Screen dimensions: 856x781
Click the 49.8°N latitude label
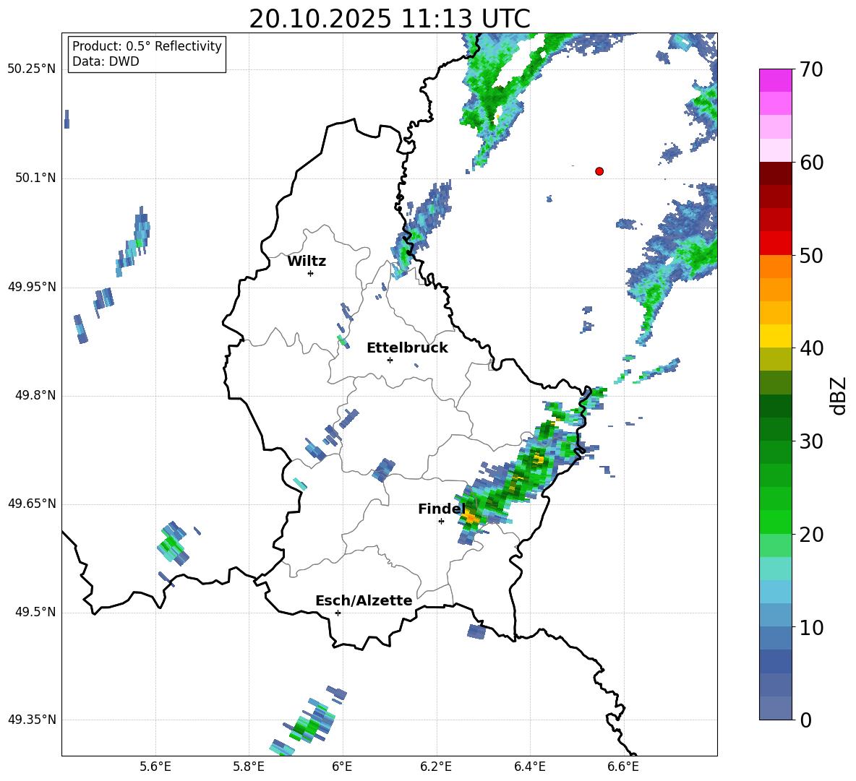(x=35, y=395)
